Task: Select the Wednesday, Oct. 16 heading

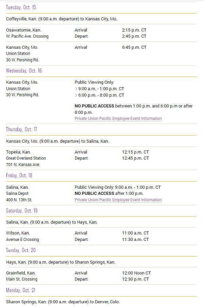Action: (x=24, y=71)
